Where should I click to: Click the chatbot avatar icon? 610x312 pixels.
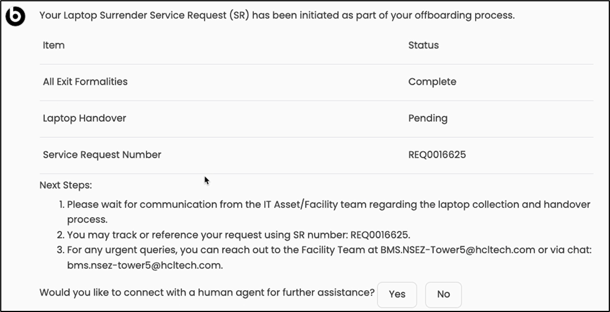pyautogui.click(x=17, y=17)
